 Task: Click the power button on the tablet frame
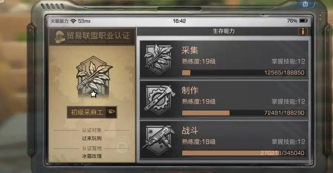305,4
